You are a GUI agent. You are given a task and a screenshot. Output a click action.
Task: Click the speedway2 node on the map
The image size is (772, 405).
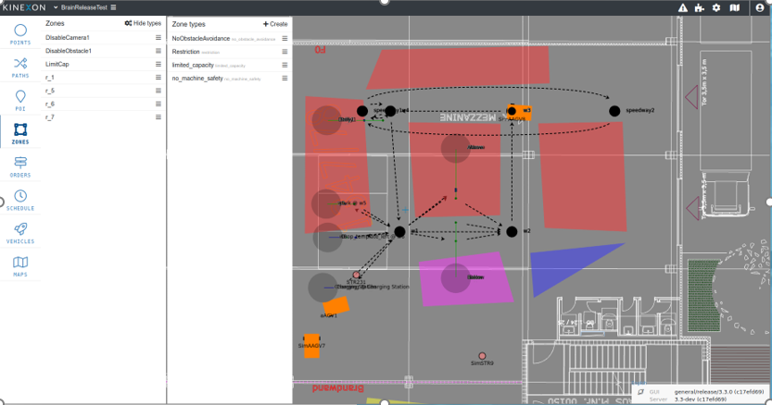614,111
